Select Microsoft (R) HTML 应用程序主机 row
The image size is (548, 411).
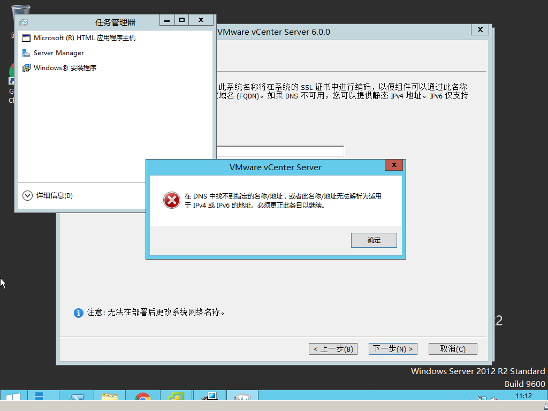[115, 38]
